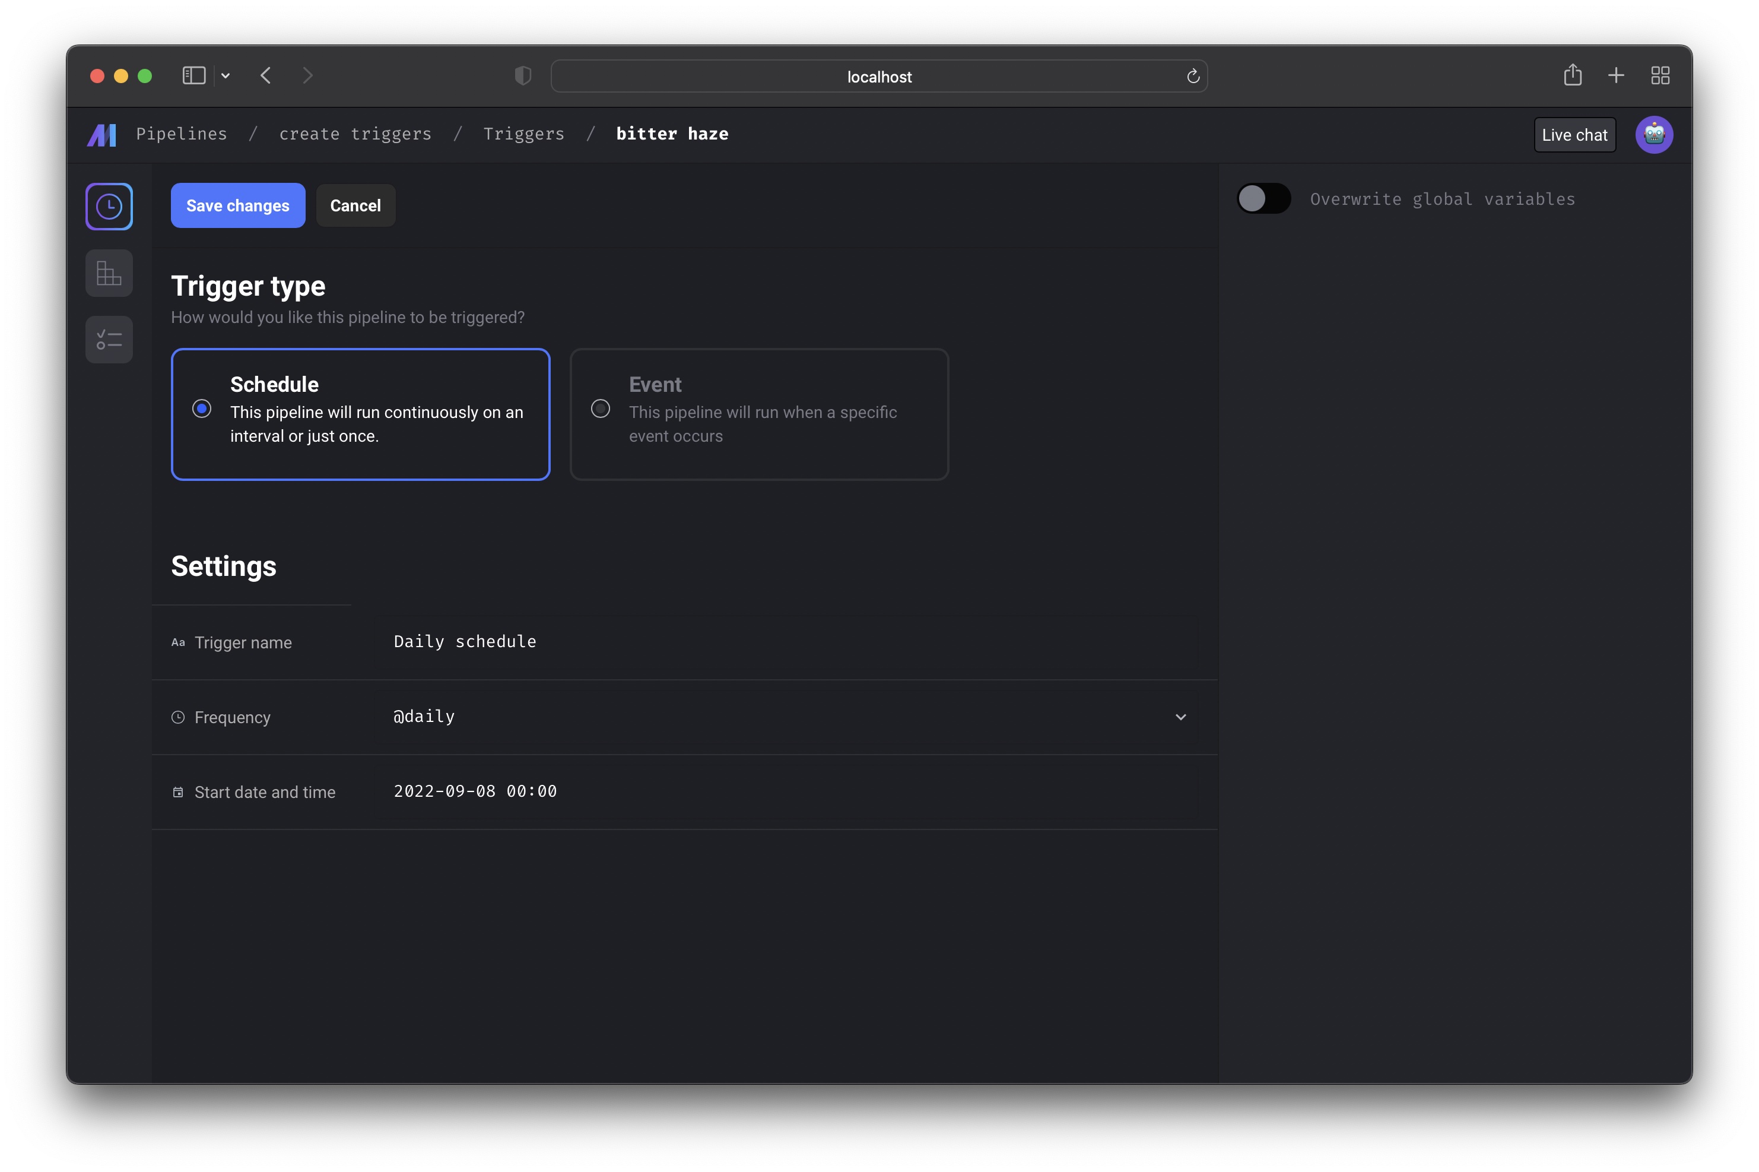Open Live chat
The width and height of the screenshot is (1759, 1172).
click(1574, 135)
